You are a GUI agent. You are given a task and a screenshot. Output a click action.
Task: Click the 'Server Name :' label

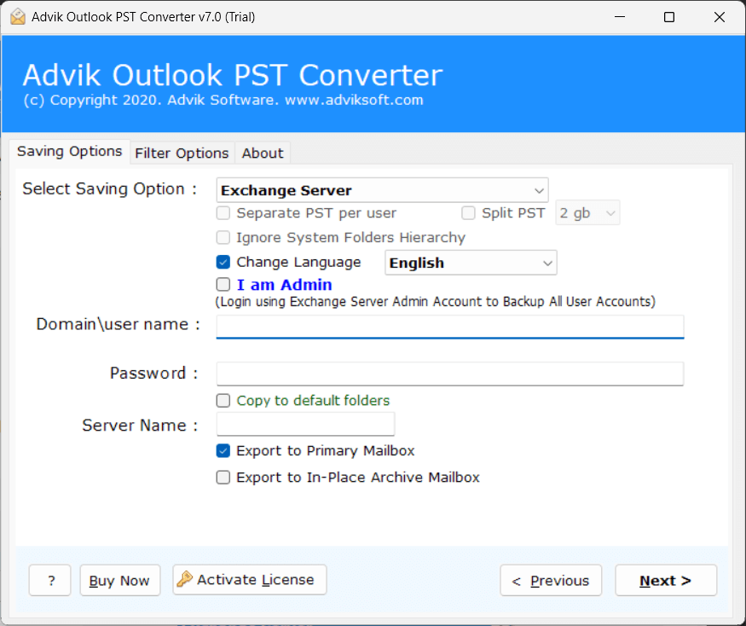[140, 425]
